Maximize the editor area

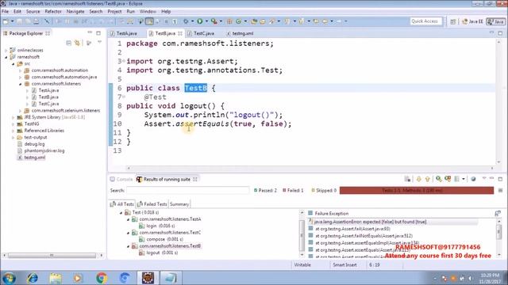[x=500, y=33]
